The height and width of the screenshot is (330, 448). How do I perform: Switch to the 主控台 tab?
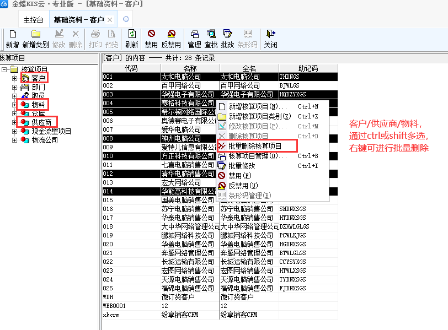(35, 20)
